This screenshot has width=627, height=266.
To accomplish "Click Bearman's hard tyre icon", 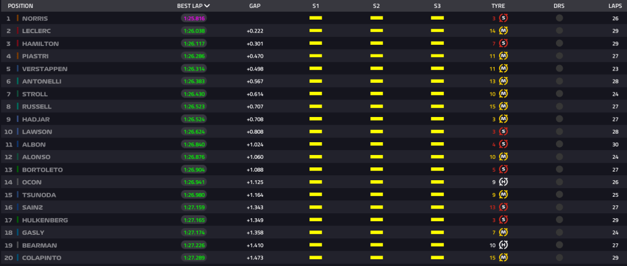I will [x=503, y=245].
